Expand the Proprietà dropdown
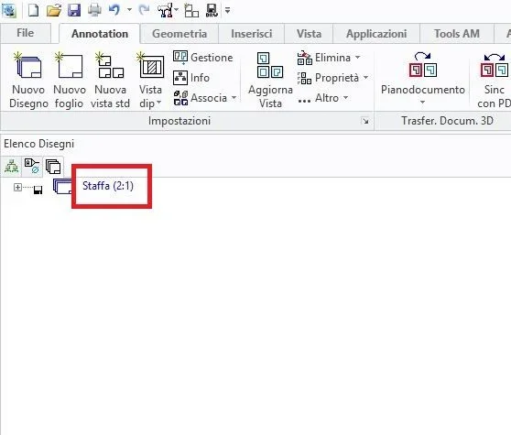Screen dimensions: 511x435 tap(365, 78)
